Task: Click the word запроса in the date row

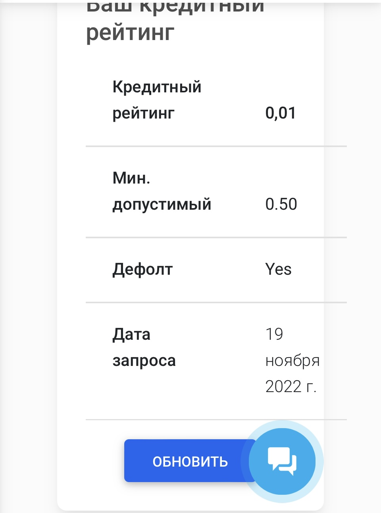Action: point(144,361)
